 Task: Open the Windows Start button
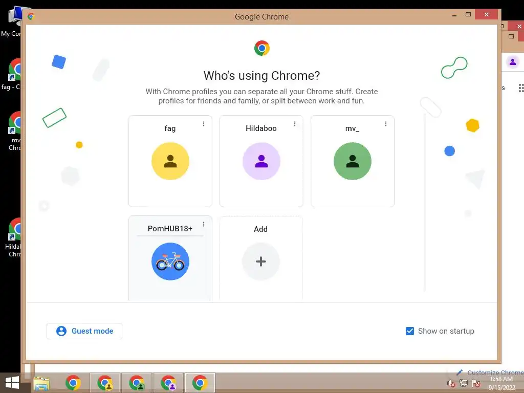(x=12, y=383)
